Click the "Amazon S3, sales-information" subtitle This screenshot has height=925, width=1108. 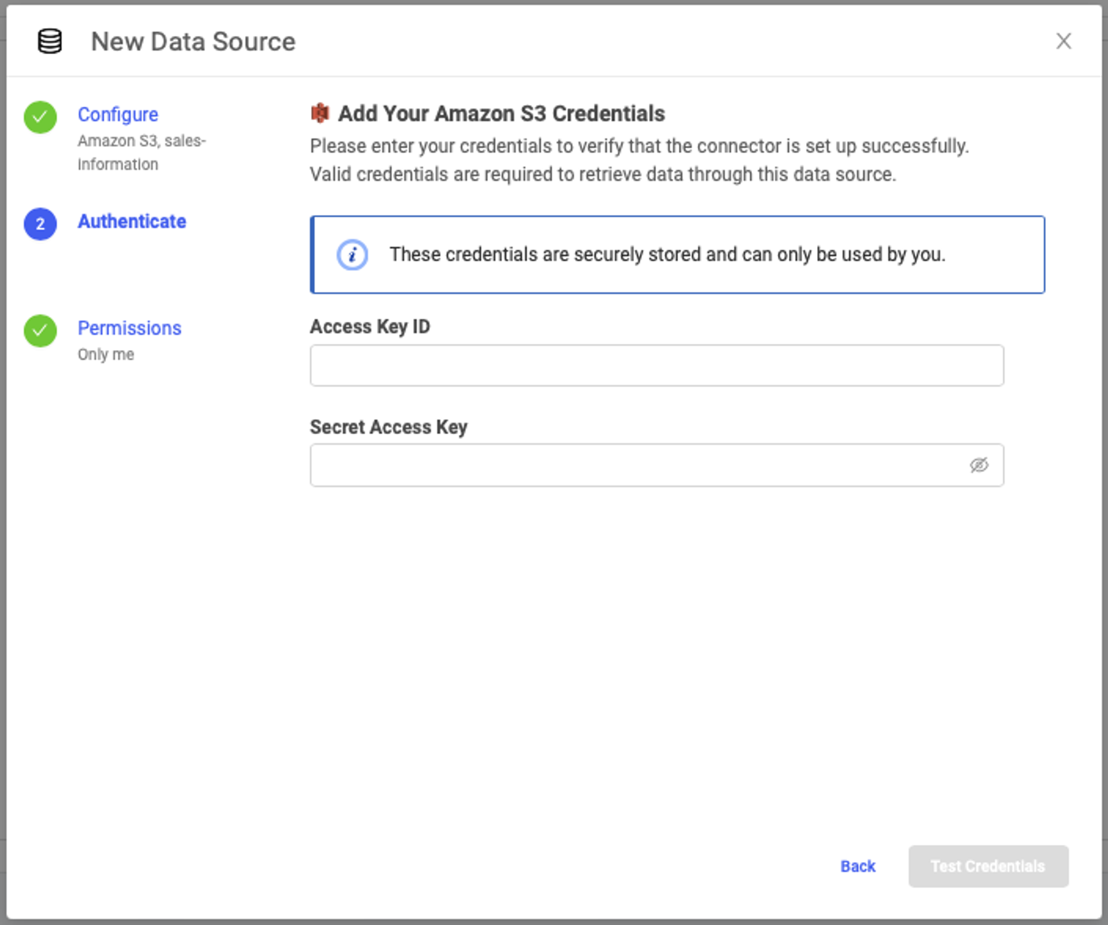point(141,152)
